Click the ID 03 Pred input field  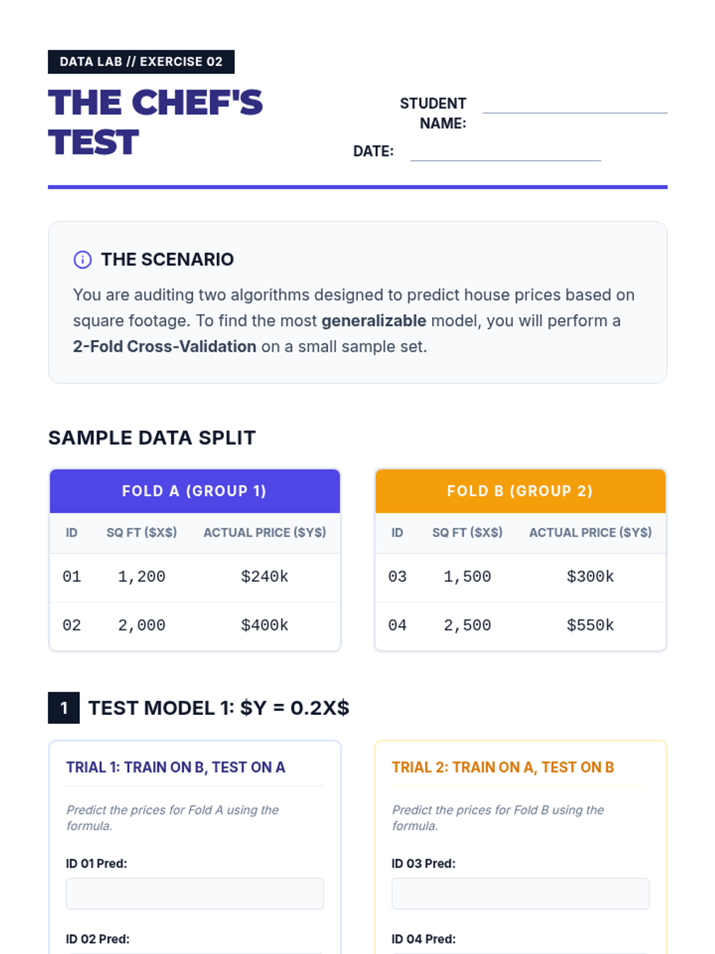tap(520, 893)
